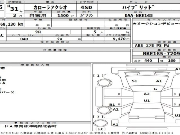Select PS in the genuine equipment list

(x=159, y=46)
